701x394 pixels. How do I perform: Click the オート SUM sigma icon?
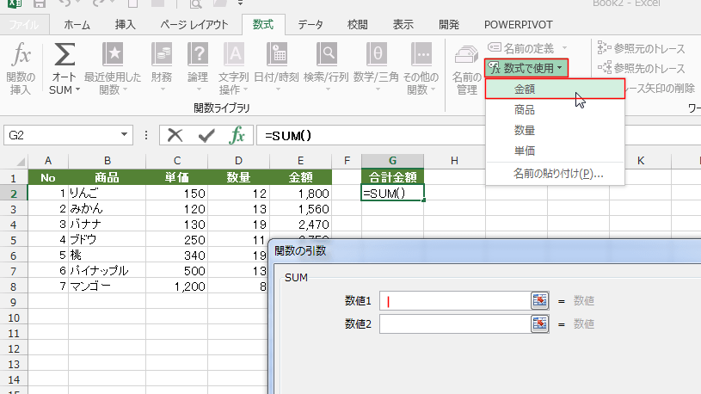click(x=64, y=57)
